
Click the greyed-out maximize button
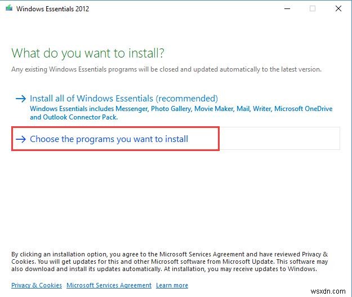point(313,8)
